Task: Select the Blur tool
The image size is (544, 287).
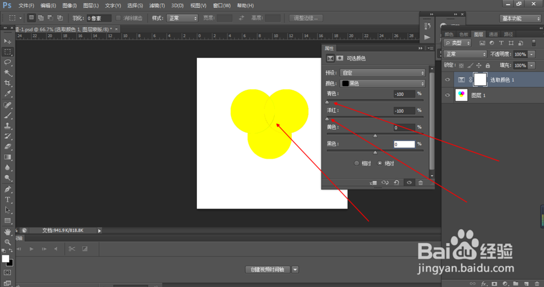Action: point(7,168)
